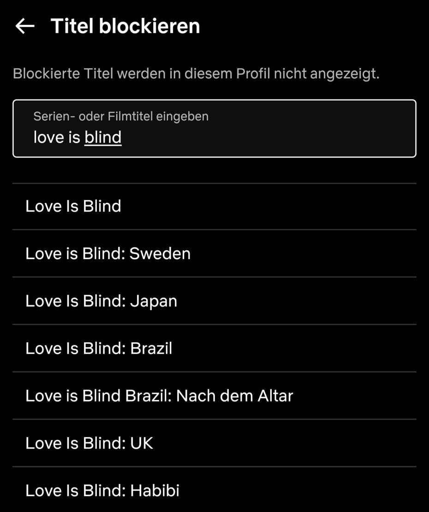This screenshot has width=429, height=512.
Task: Tap the 'Love Is Blind: UK' result
Action: pos(214,443)
